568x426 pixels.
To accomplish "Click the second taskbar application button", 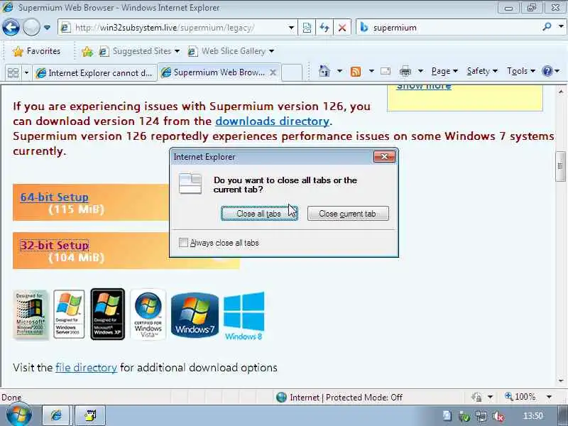I will tap(90, 415).
